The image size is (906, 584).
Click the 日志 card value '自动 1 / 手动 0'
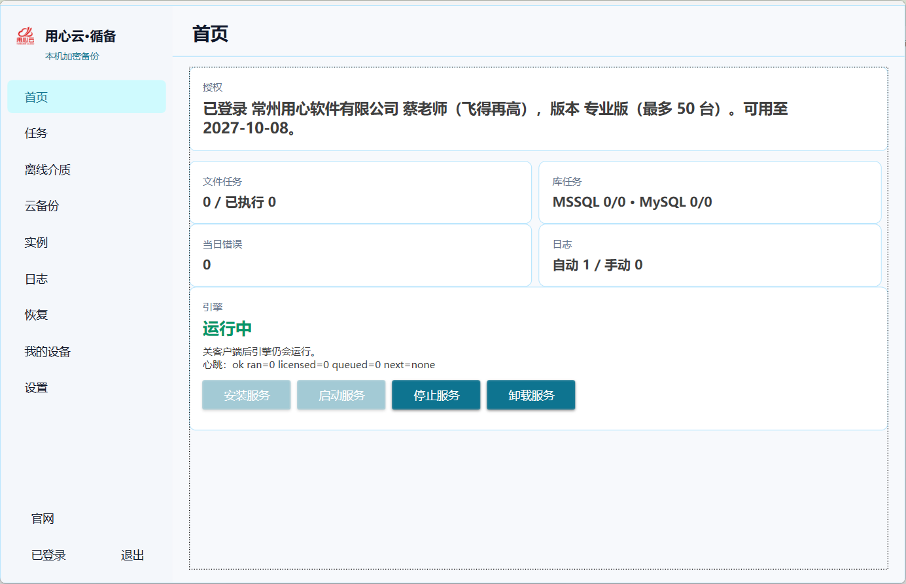(598, 265)
